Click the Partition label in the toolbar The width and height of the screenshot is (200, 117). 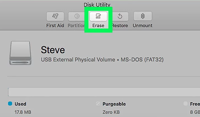coord(76,25)
